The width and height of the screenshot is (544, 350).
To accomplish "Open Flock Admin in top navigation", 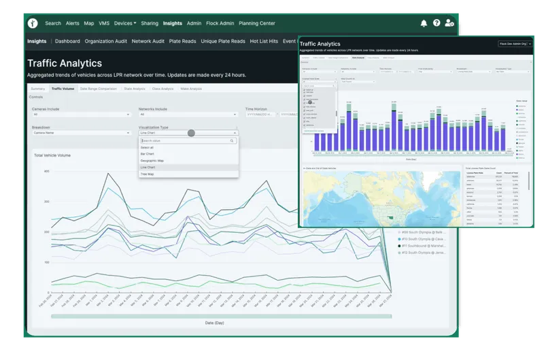I will [220, 23].
